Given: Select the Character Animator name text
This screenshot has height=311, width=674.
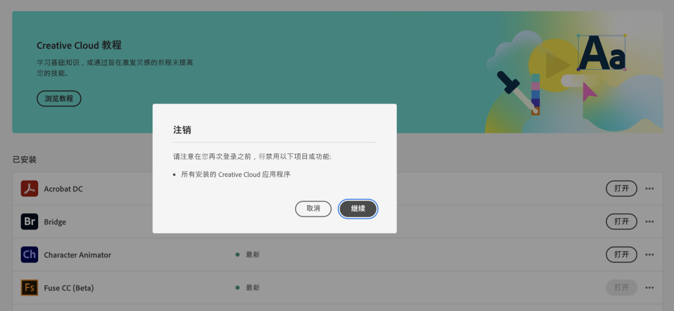Looking at the screenshot, I should pyautogui.click(x=77, y=255).
